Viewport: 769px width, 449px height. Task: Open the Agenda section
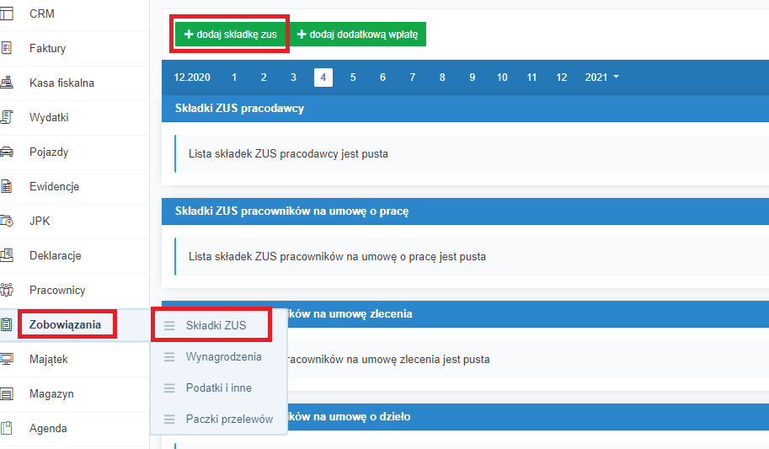point(48,429)
